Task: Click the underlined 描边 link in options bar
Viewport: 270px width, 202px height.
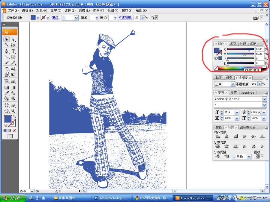Action: coord(55,17)
